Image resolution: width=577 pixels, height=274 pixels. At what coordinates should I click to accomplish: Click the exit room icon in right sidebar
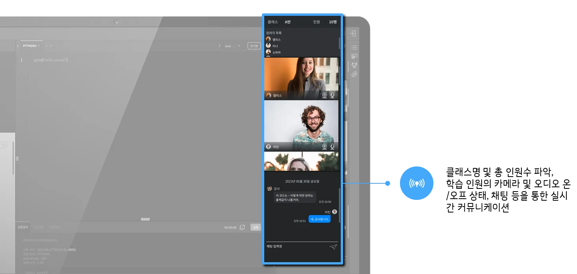353,34
